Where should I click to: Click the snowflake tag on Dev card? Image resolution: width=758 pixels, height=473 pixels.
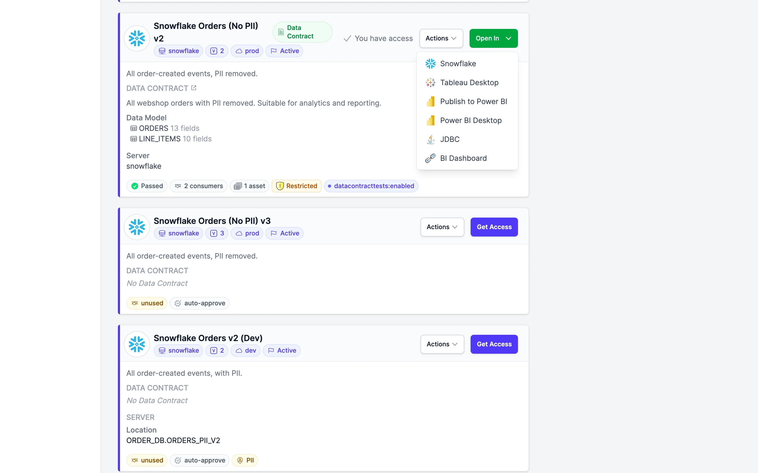click(178, 350)
